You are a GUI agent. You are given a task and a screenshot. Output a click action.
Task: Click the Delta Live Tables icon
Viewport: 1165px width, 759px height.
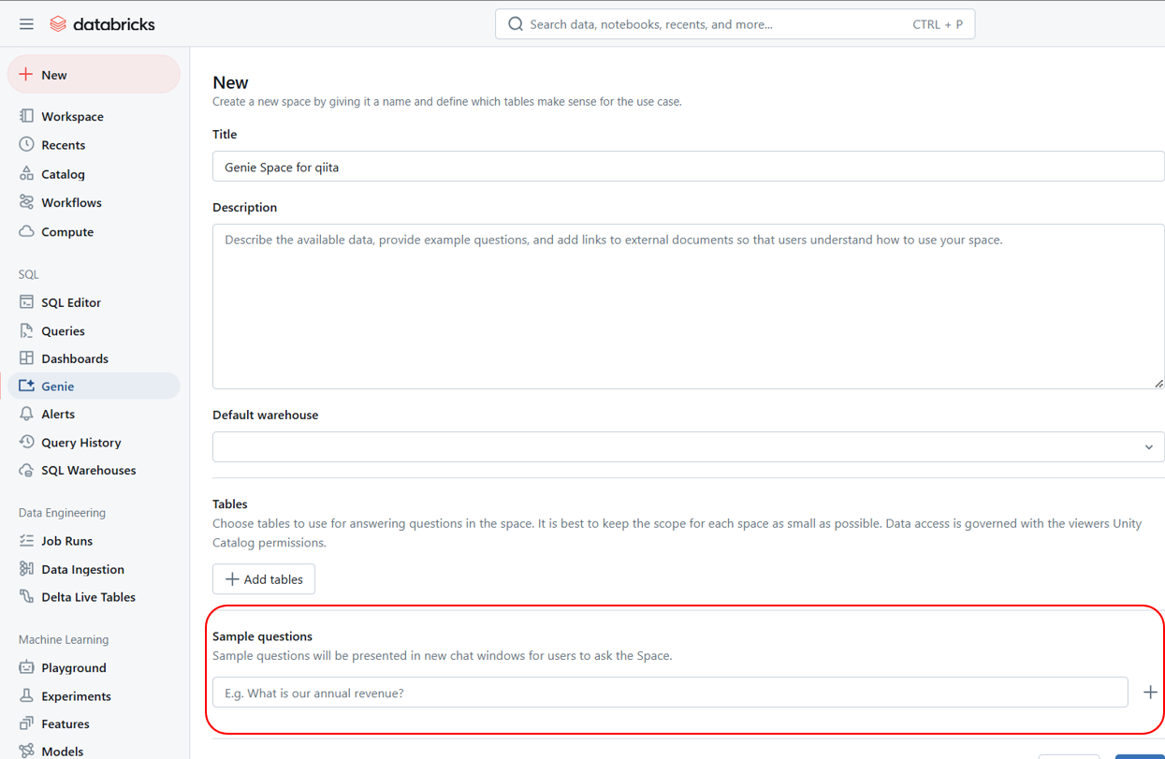tap(26, 597)
